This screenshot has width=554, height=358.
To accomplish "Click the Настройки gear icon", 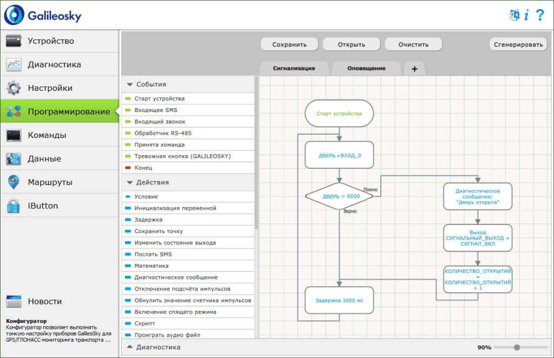I will point(14,88).
